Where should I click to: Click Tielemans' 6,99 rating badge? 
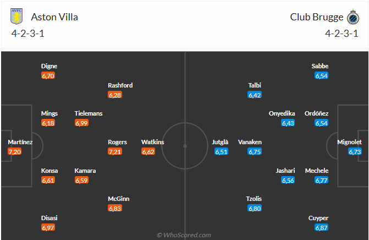(82, 123)
